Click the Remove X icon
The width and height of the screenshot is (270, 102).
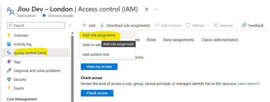pos(216,25)
